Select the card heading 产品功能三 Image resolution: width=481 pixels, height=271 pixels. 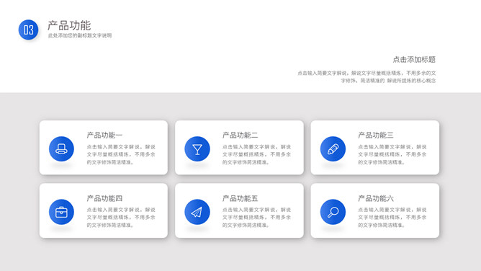376,135
